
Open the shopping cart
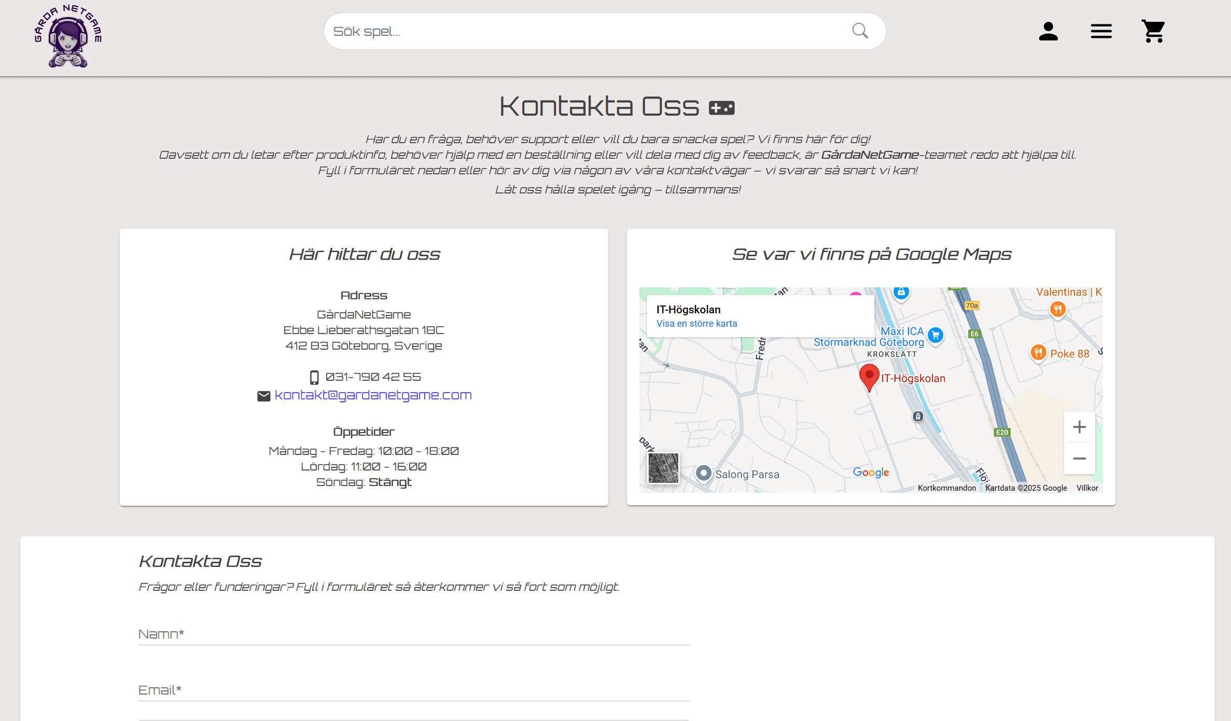coord(1153,31)
